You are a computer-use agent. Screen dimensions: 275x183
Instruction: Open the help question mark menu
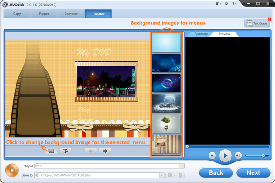[234, 4]
